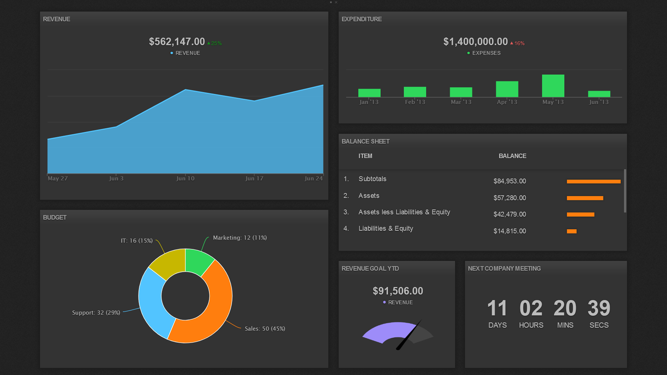Click the Balance Sheet vertical scrollbar

coord(625,191)
